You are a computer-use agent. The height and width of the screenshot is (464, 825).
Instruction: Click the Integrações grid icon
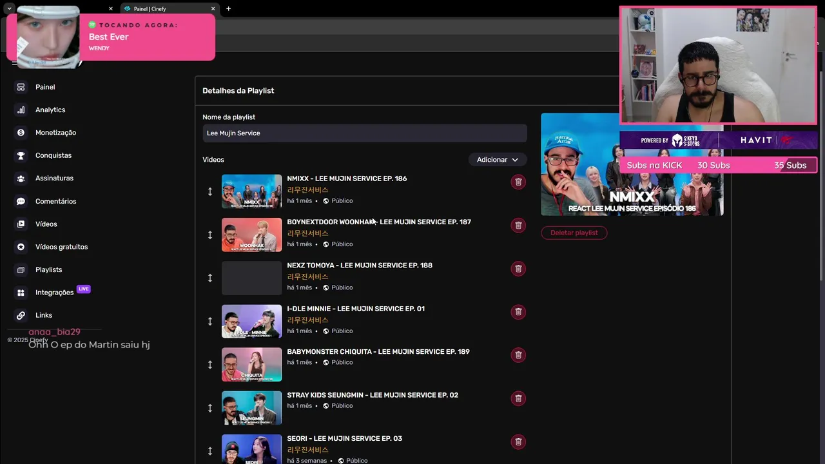(21, 293)
